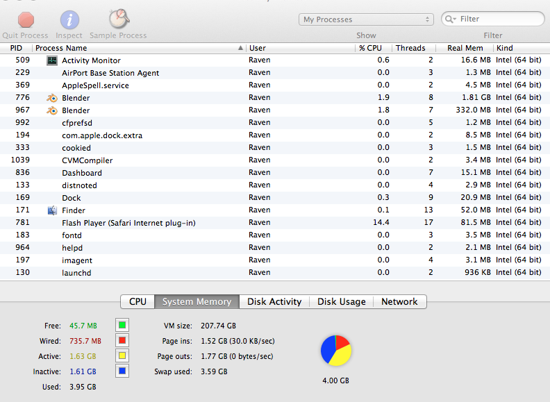
Task: Click the VM size 207.74 GB value
Action: 218,326
